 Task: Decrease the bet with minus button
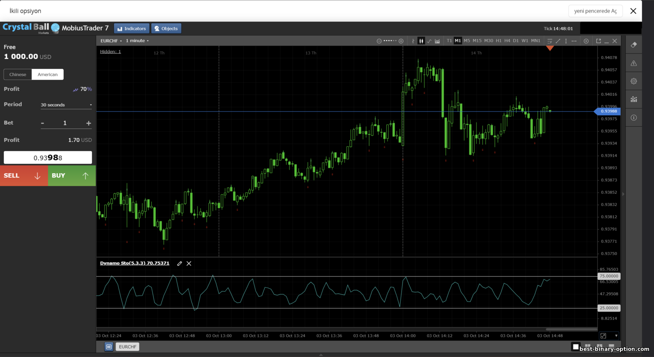(42, 123)
